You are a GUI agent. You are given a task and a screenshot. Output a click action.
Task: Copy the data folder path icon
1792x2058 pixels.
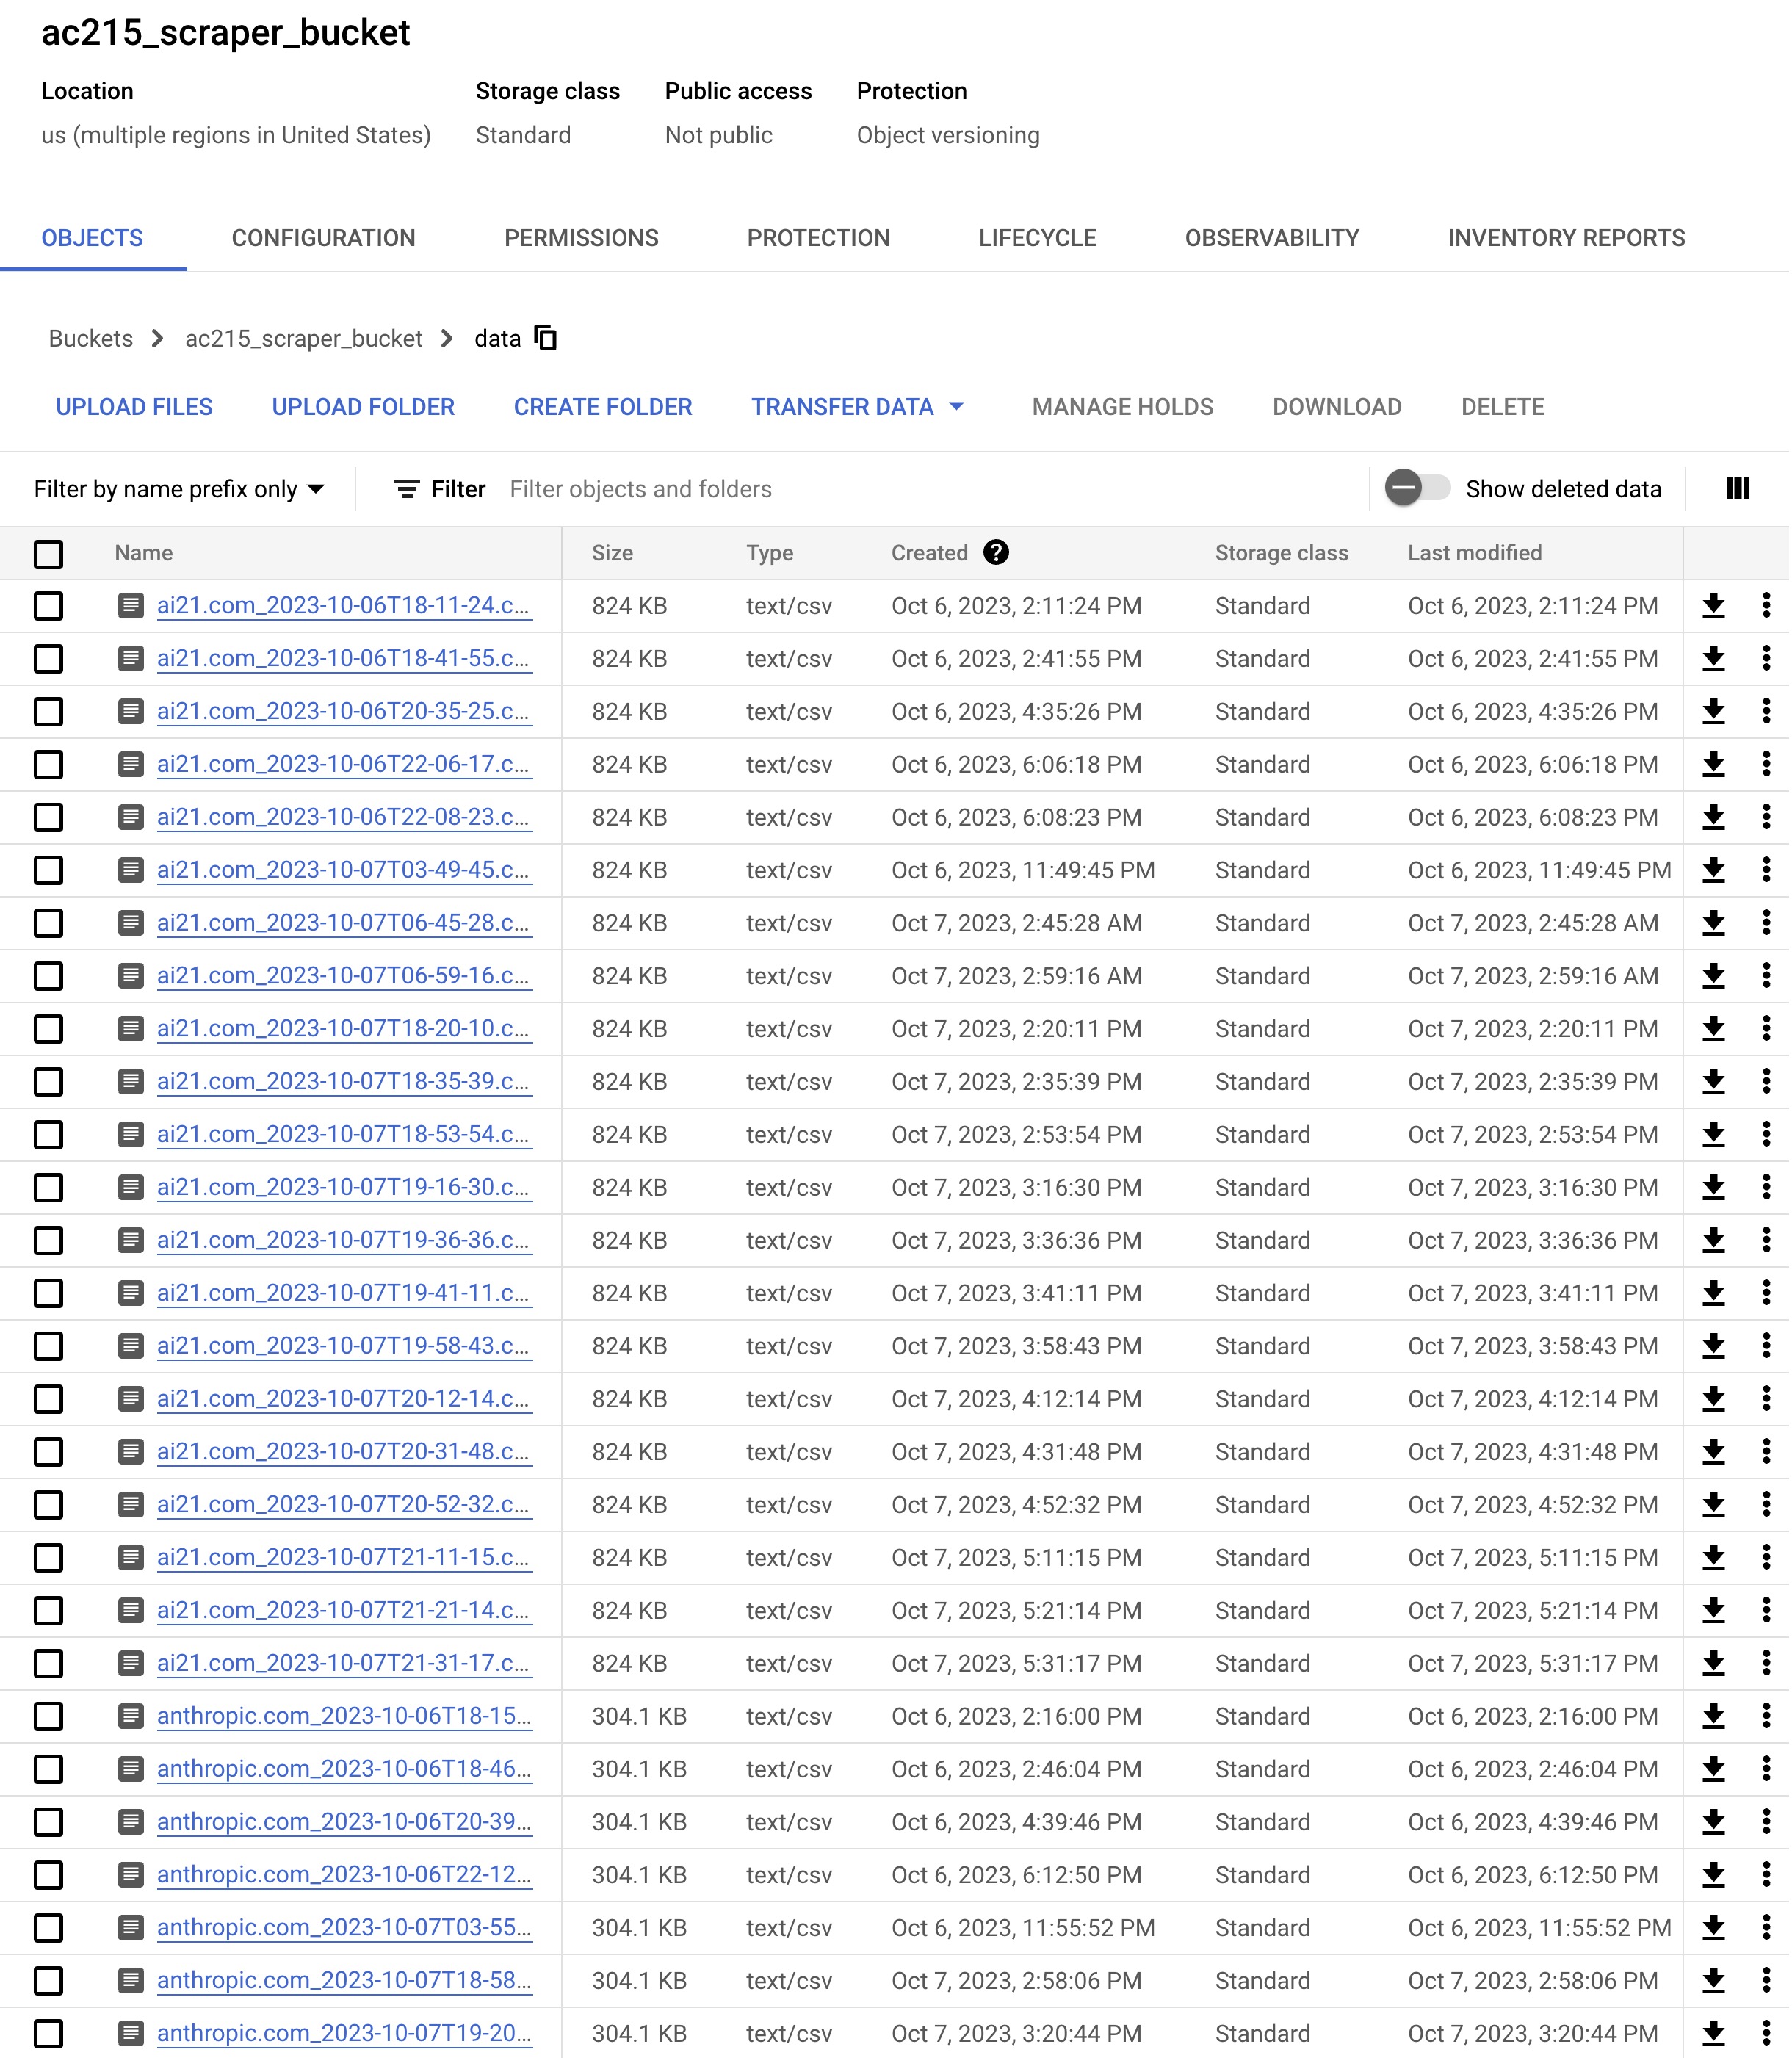coord(546,338)
